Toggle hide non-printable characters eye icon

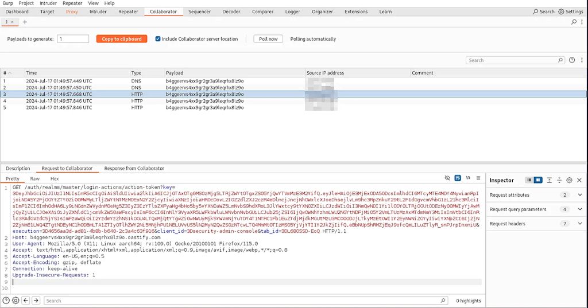pos(447,178)
